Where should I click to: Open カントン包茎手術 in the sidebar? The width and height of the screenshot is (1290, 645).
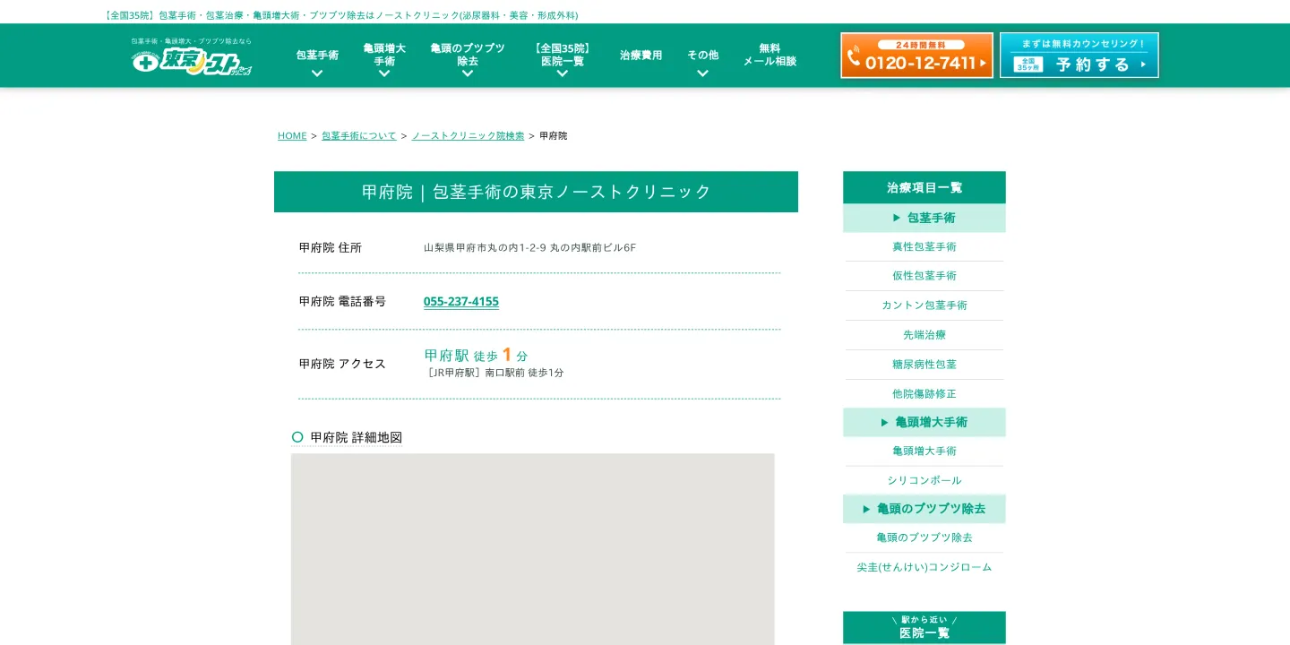pos(924,305)
